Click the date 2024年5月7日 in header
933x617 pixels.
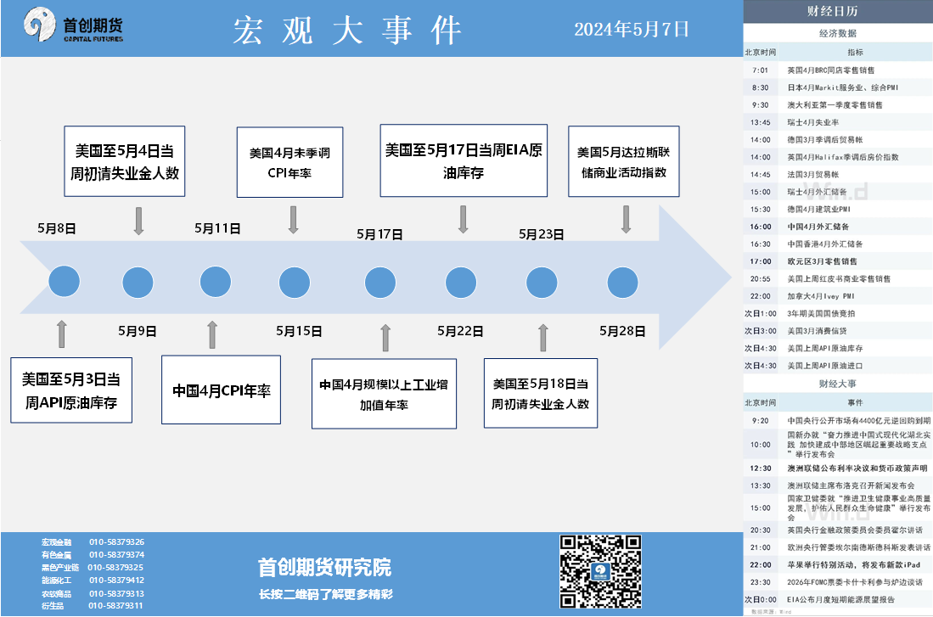[631, 29]
